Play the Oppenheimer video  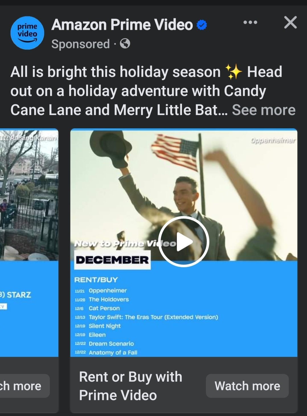tap(184, 242)
